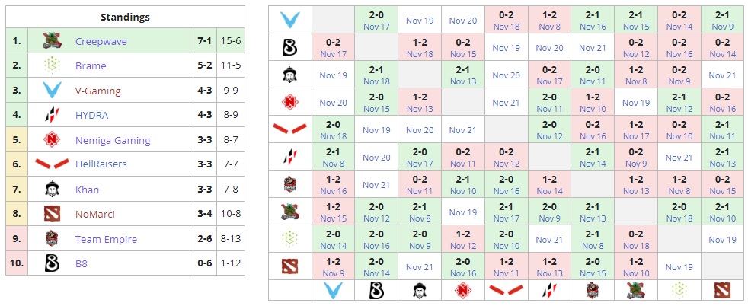Screen dimensions: 748x306
Task: Select the B8 logo in the crosstable's left column
Action: tap(290, 48)
